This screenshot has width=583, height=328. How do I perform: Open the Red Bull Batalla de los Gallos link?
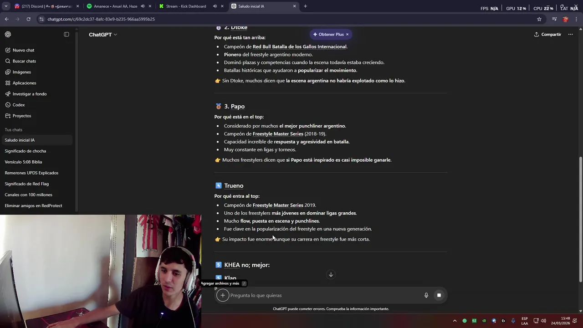299,46
